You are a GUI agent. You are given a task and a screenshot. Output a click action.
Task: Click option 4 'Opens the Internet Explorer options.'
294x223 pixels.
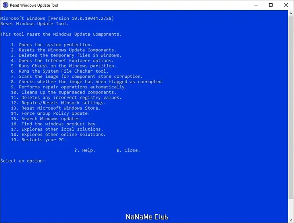click(62, 61)
